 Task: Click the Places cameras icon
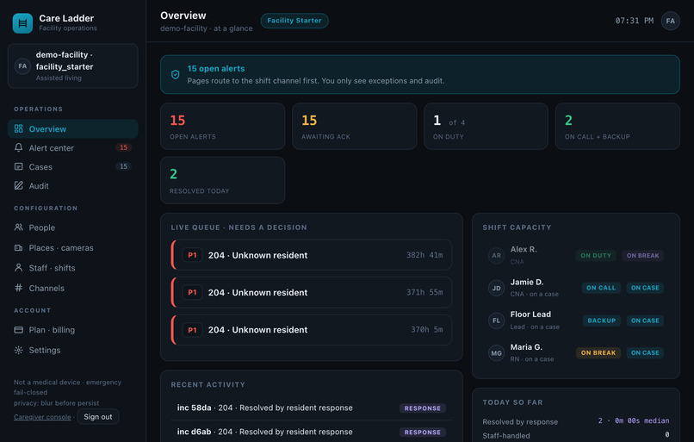[x=19, y=248]
